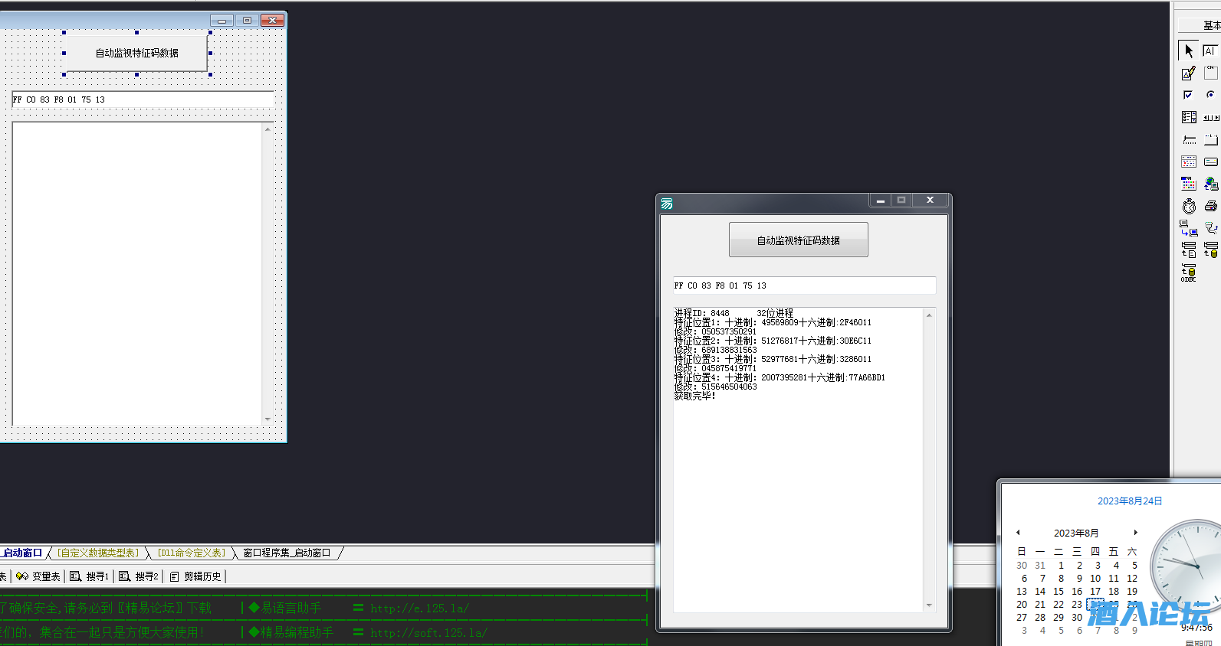Click scroll-down arrow of the running window's log box
Image resolution: width=1221 pixels, height=646 pixels.
(x=929, y=605)
